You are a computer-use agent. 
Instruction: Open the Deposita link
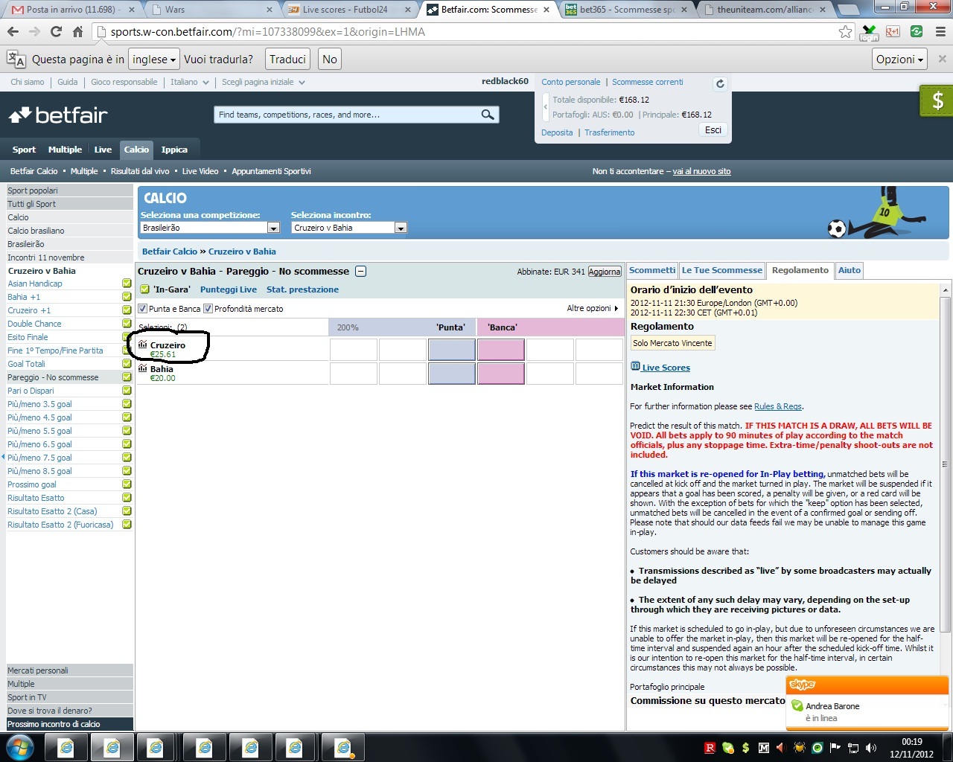[557, 132]
